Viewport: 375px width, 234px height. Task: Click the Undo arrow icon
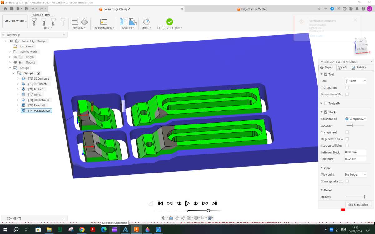click(x=33, y=9)
